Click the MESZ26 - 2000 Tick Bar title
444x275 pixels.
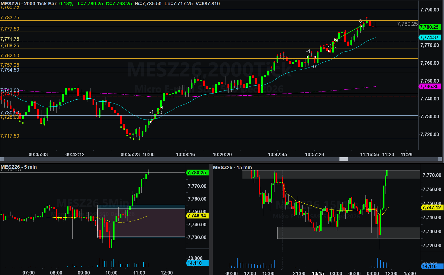point(28,4)
